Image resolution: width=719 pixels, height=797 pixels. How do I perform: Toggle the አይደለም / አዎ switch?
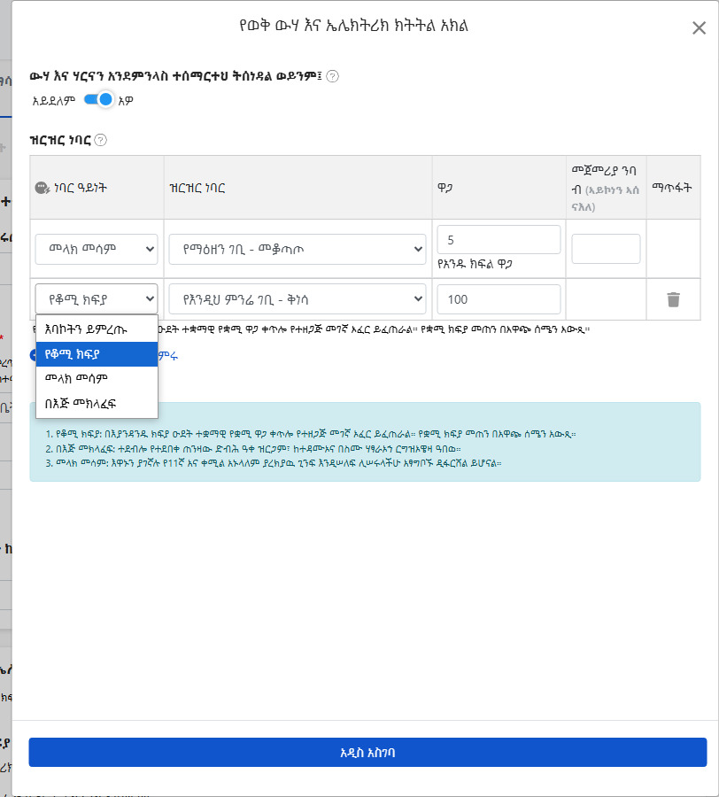(x=98, y=99)
